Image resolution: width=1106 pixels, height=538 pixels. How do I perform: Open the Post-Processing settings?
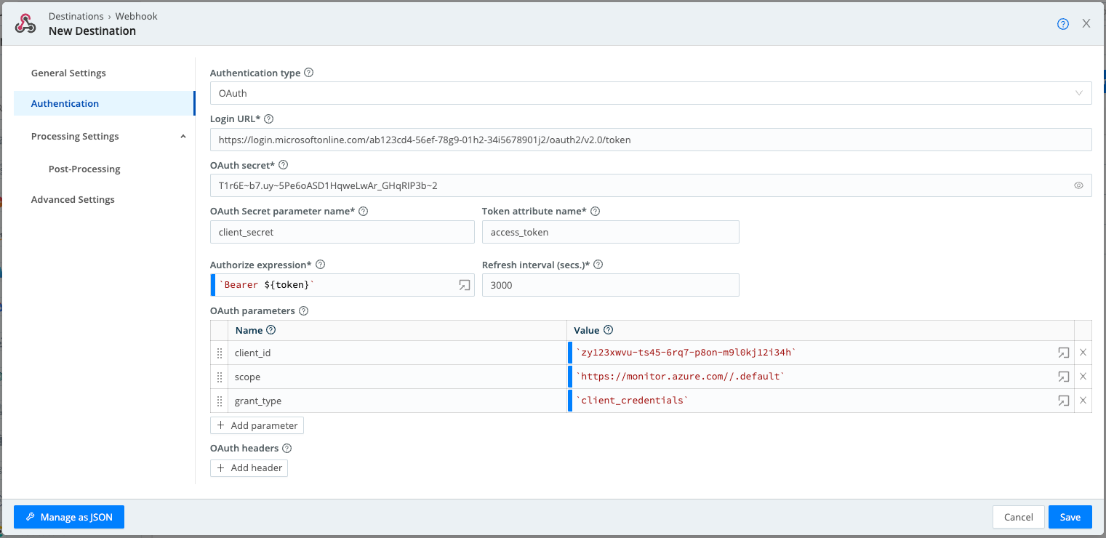click(84, 169)
